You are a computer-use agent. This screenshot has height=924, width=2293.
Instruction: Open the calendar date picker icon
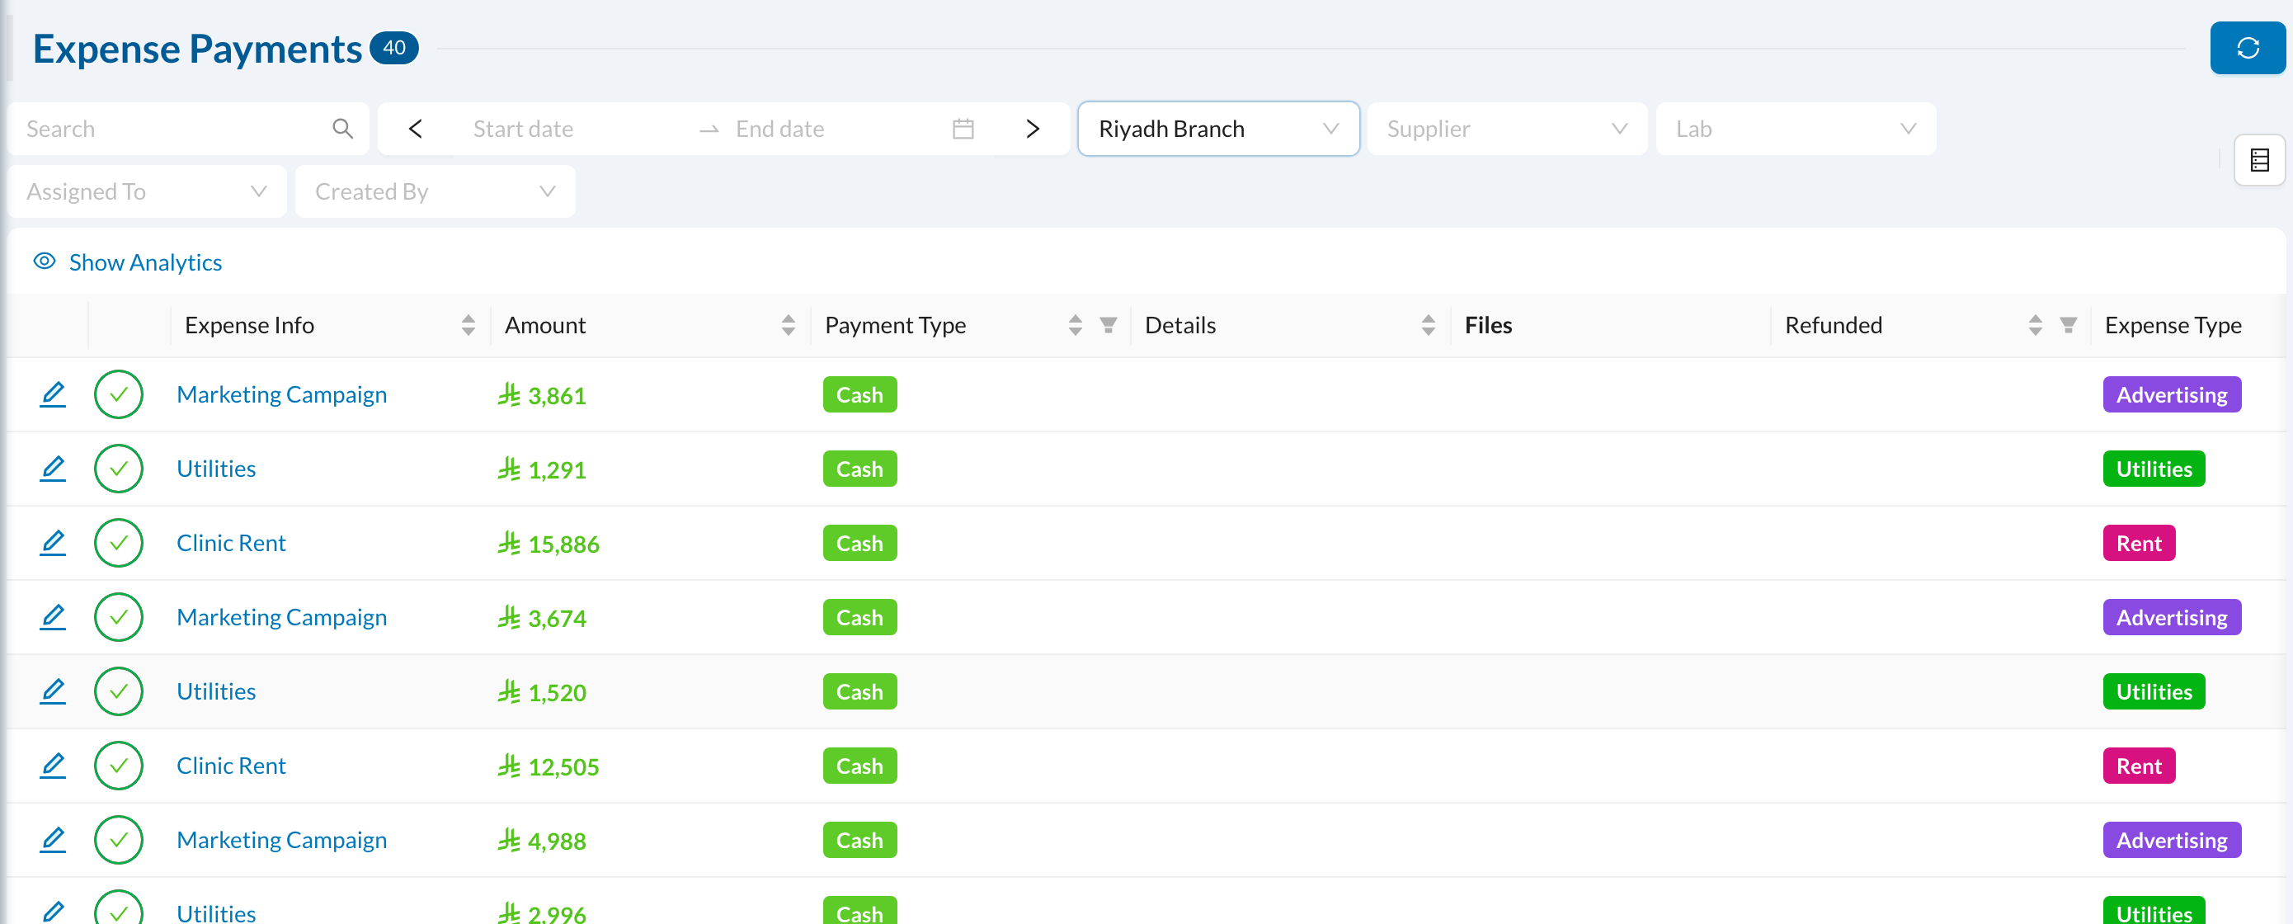pyautogui.click(x=963, y=129)
